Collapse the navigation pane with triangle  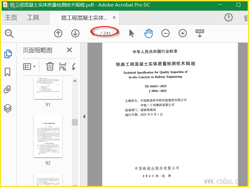pyautogui.click(x=84, y=117)
